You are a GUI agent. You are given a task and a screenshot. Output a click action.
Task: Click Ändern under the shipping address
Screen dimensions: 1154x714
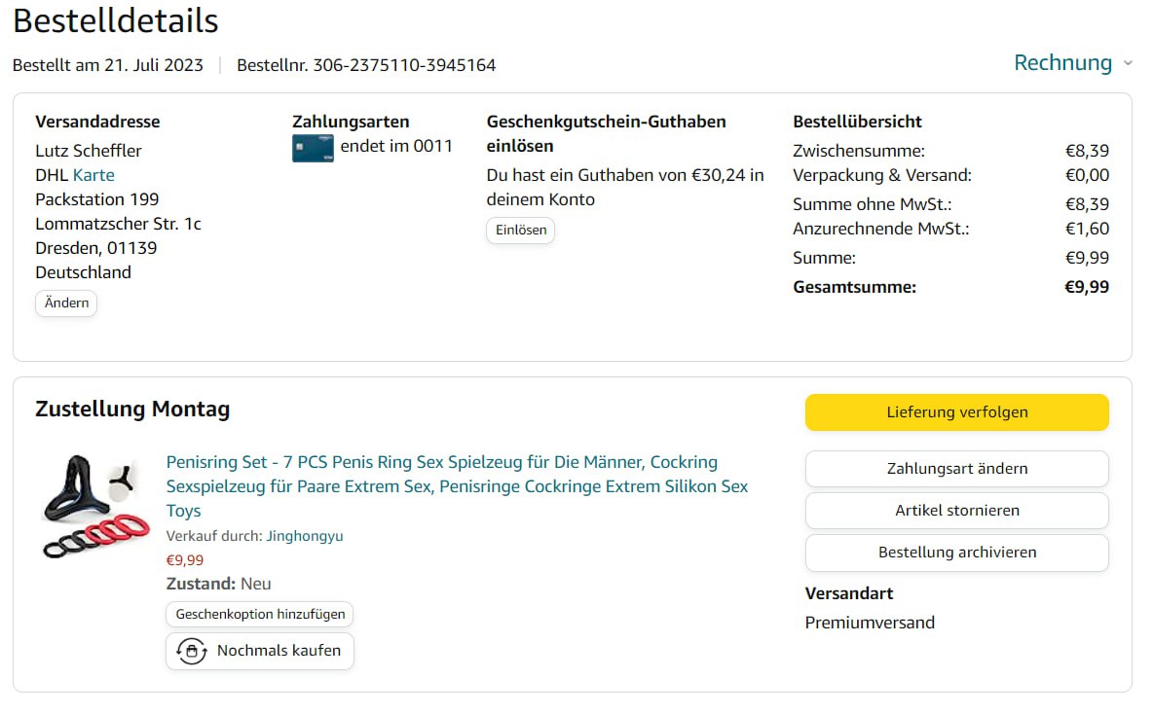tap(66, 303)
